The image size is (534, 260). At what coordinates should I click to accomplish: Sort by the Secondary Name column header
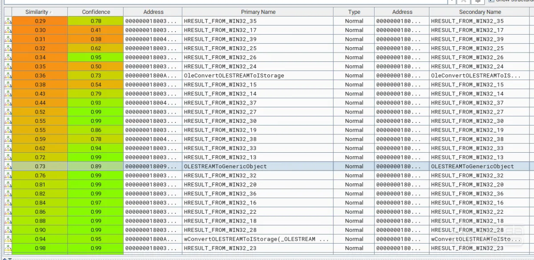click(480, 12)
